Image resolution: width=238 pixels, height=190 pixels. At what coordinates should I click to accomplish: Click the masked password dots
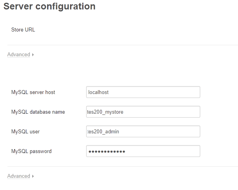107,151
